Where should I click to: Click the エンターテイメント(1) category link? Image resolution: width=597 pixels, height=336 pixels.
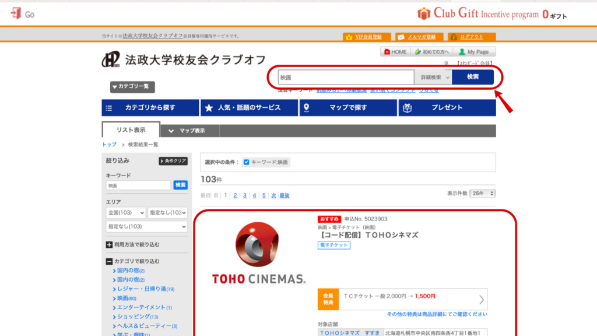(x=145, y=307)
